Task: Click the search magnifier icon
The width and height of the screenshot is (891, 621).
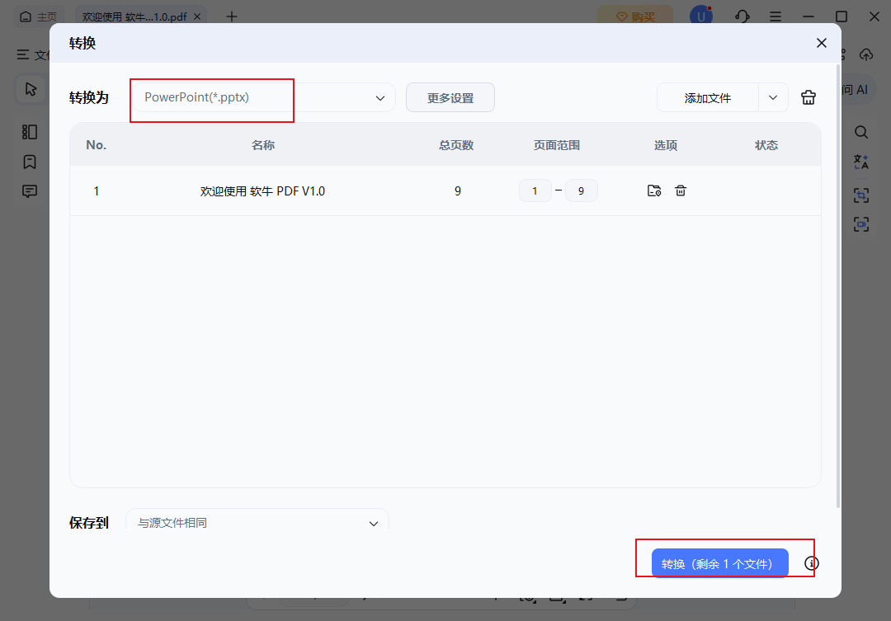Action: [x=861, y=133]
